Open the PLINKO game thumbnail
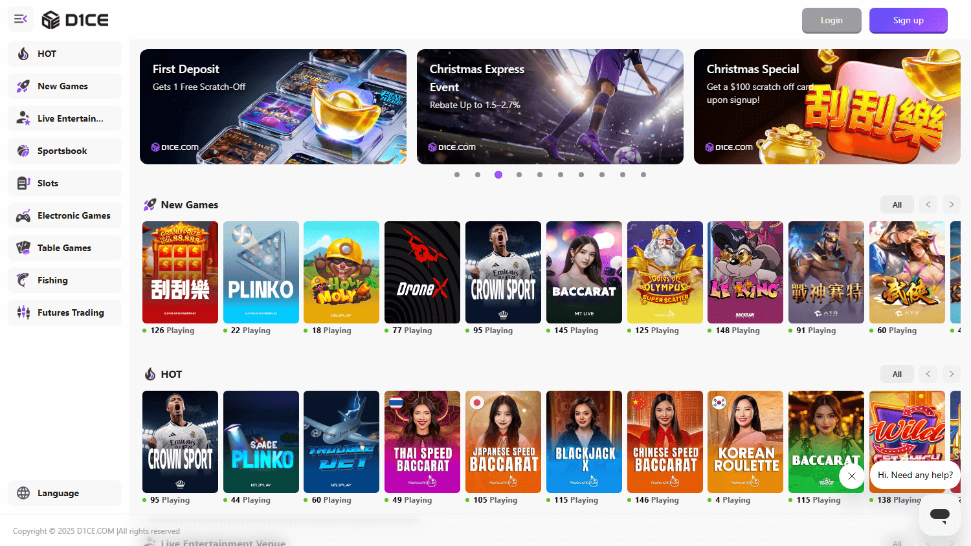Screen dimensions: 971x546 pos(261,272)
